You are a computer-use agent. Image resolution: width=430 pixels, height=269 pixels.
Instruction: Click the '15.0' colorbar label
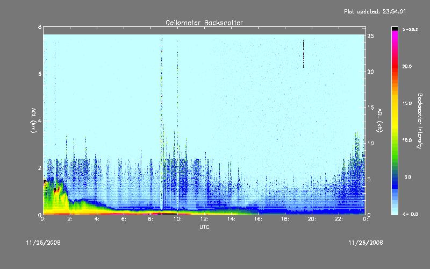[x=407, y=103]
